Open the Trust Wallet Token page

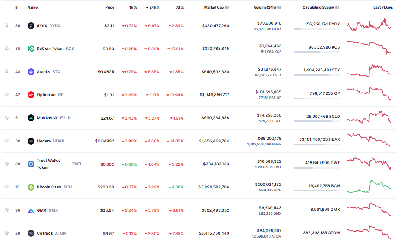[x=48, y=164]
